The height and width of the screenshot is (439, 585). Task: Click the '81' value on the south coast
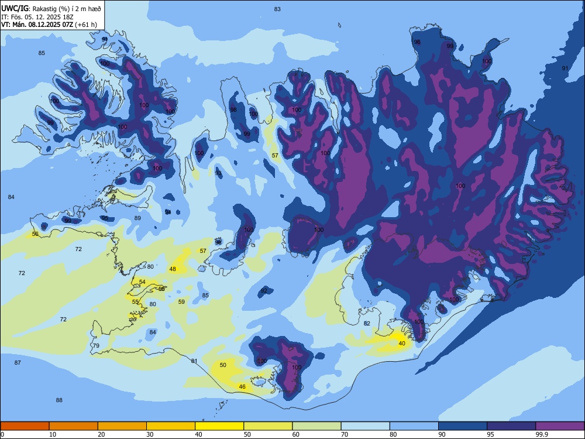194,361
